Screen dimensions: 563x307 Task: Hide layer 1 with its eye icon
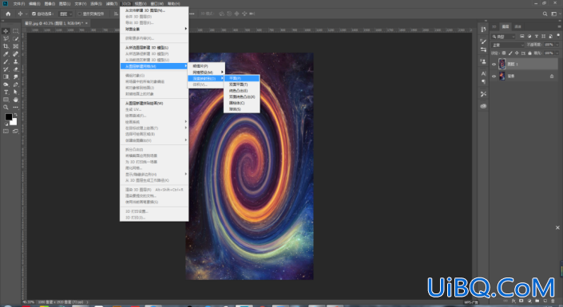tap(494, 65)
